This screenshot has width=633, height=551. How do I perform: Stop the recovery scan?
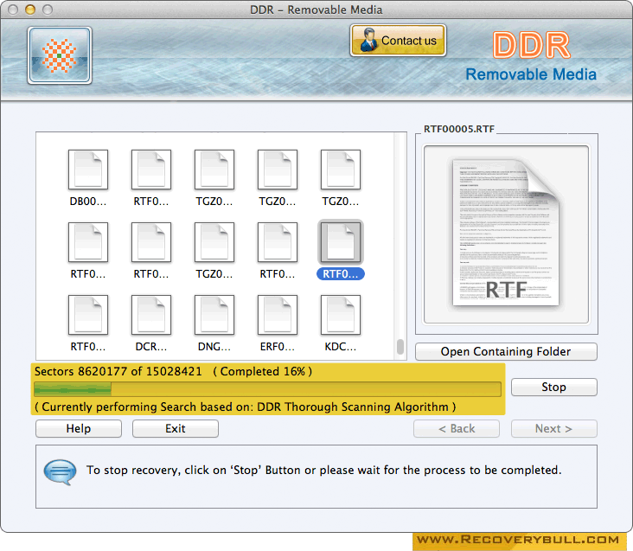click(553, 388)
